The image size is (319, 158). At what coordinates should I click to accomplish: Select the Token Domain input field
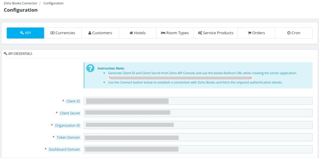click(x=198, y=137)
